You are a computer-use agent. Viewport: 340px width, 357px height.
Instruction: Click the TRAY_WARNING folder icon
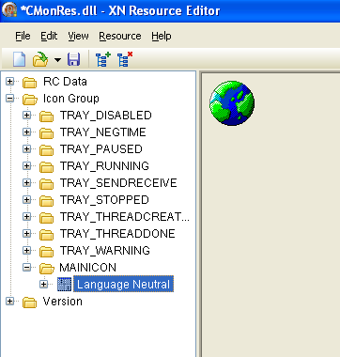(47, 252)
